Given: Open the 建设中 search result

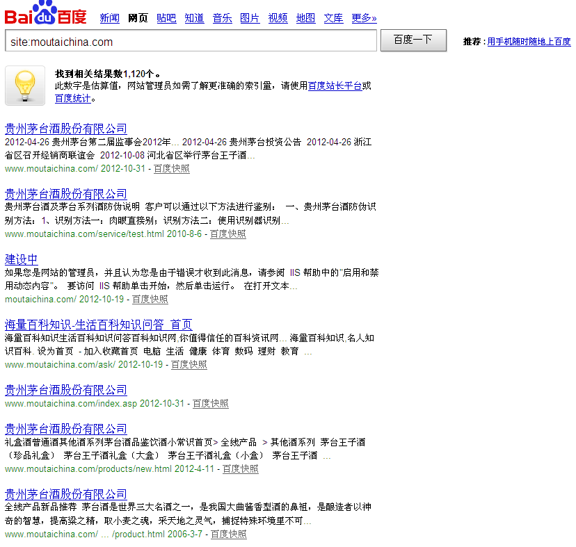Looking at the screenshot, I should 21,259.
